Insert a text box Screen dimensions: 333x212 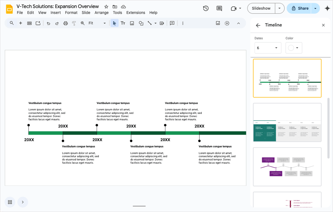click(123, 23)
